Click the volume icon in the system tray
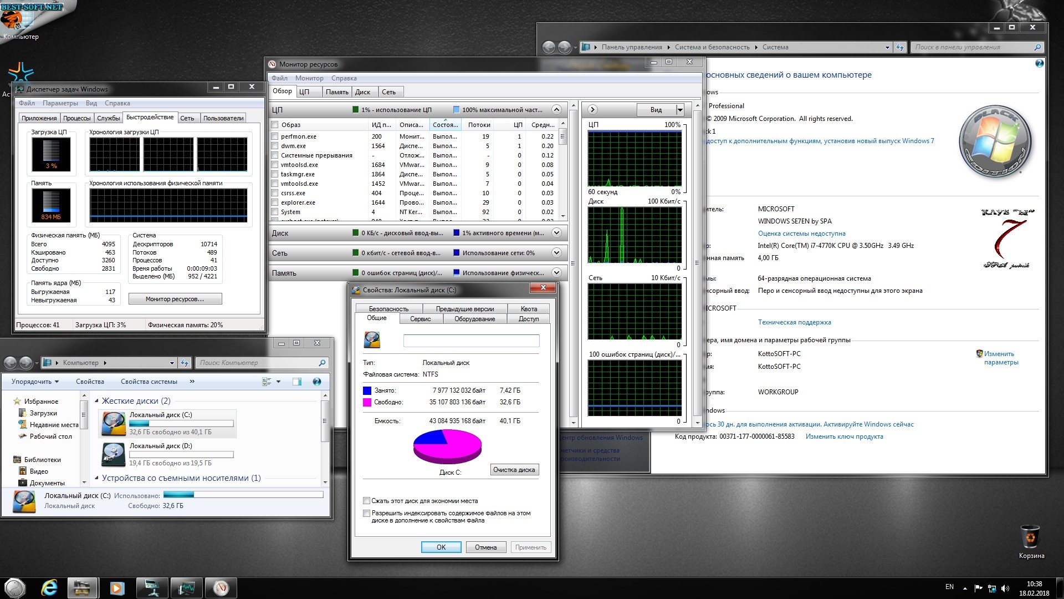This screenshot has width=1064, height=599. click(x=1005, y=588)
